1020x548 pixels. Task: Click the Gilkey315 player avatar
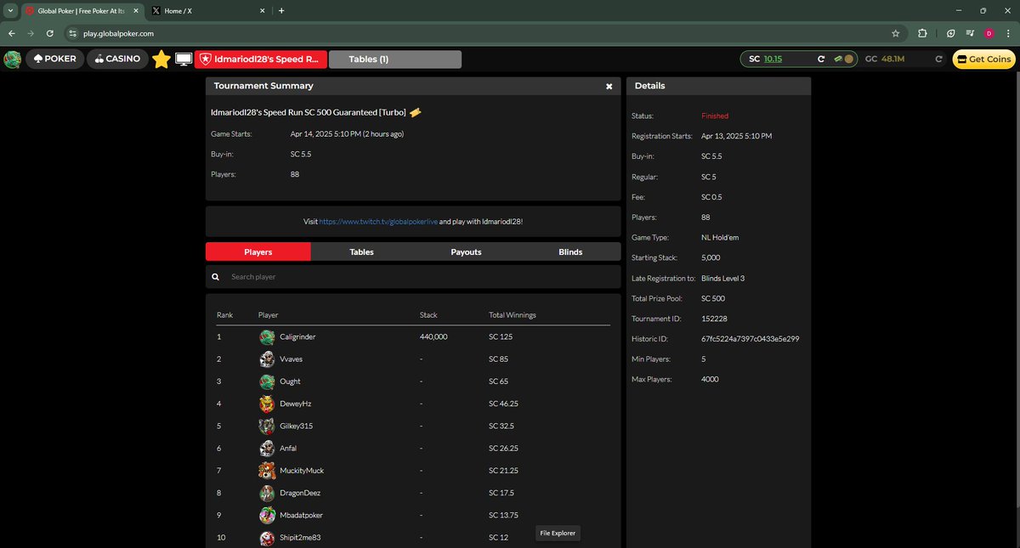[x=267, y=426]
